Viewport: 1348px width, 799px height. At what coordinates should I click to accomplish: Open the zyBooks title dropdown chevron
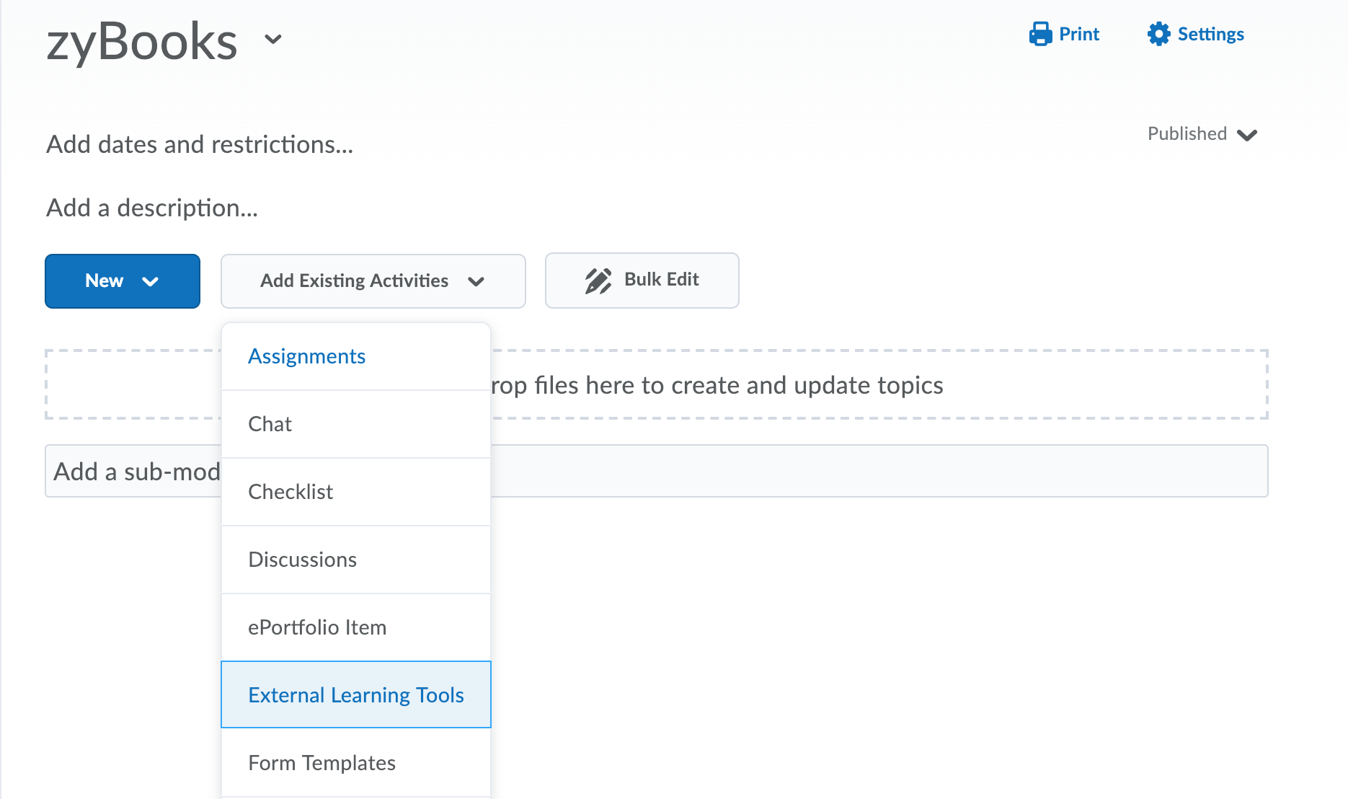[x=273, y=39]
